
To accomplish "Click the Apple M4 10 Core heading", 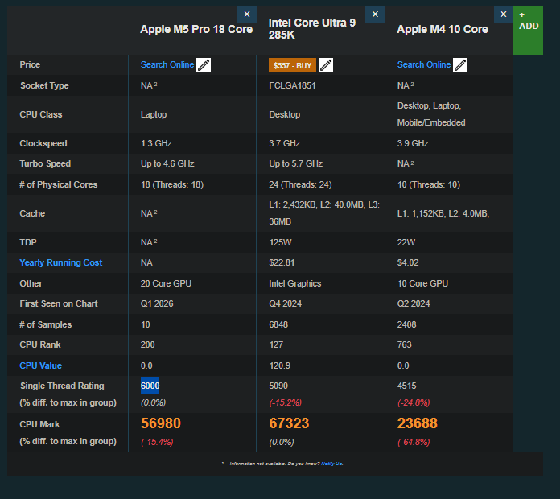I will (443, 29).
